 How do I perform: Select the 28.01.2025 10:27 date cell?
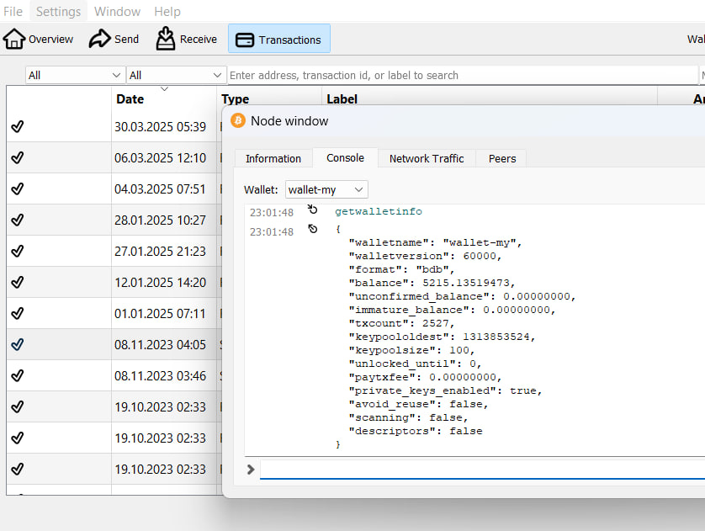(x=164, y=220)
